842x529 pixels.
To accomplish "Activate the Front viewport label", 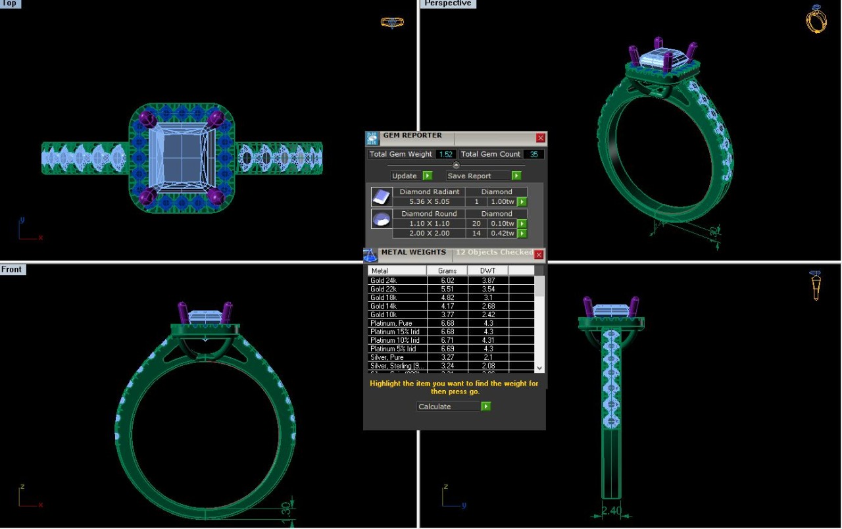I will (x=12, y=269).
